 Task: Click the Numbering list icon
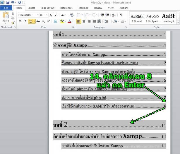(x=86, y=15)
